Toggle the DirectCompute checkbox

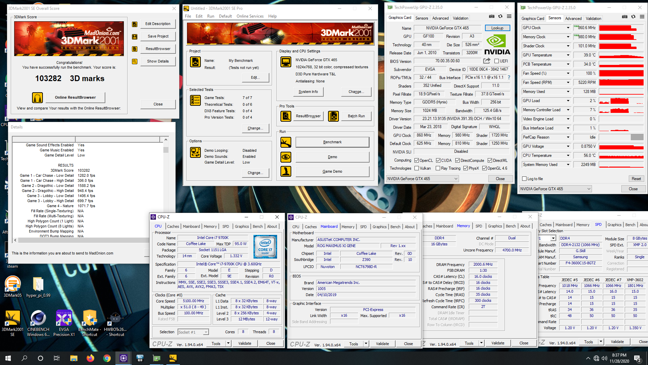pyautogui.click(x=457, y=161)
